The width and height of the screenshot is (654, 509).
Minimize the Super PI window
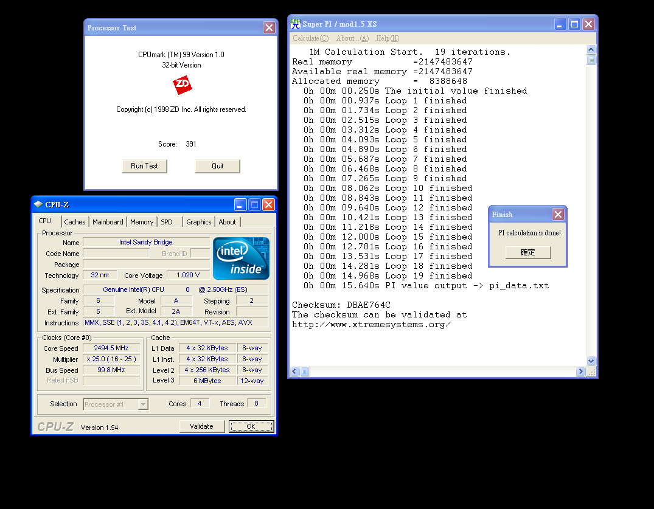pos(560,24)
